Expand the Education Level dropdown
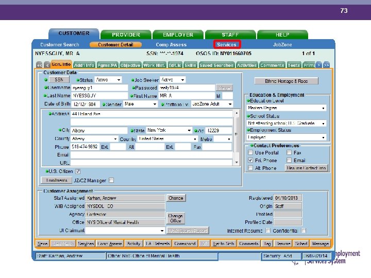The image size is (371, 278). pos(286,108)
